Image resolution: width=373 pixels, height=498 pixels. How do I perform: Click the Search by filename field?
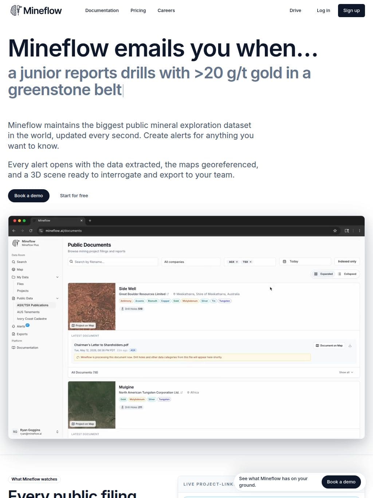pyautogui.click(x=113, y=262)
